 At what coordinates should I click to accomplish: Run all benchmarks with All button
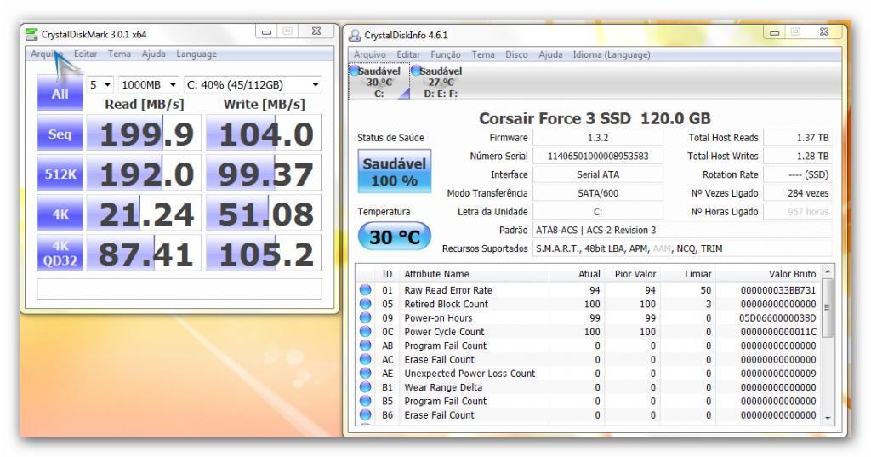(x=60, y=93)
